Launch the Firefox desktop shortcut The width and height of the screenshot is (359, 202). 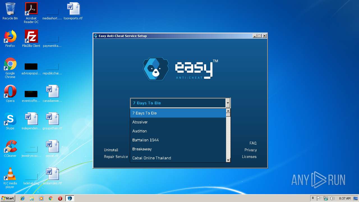point(10,39)
